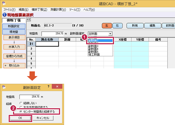Collapse the side panel with << button
This screenshot has height=125, width=175.
28,19
